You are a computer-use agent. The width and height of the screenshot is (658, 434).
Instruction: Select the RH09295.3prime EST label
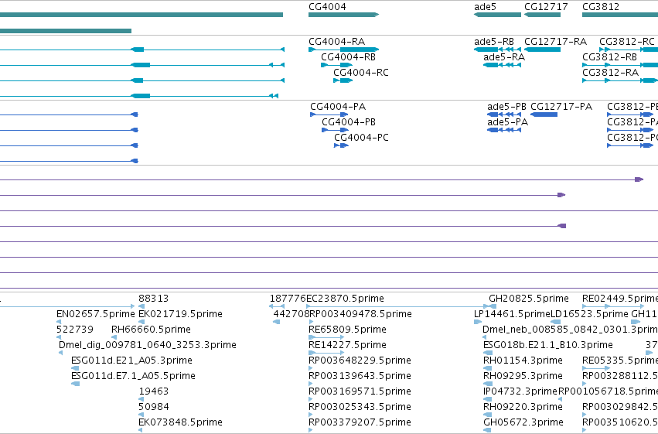click(523, 376)
